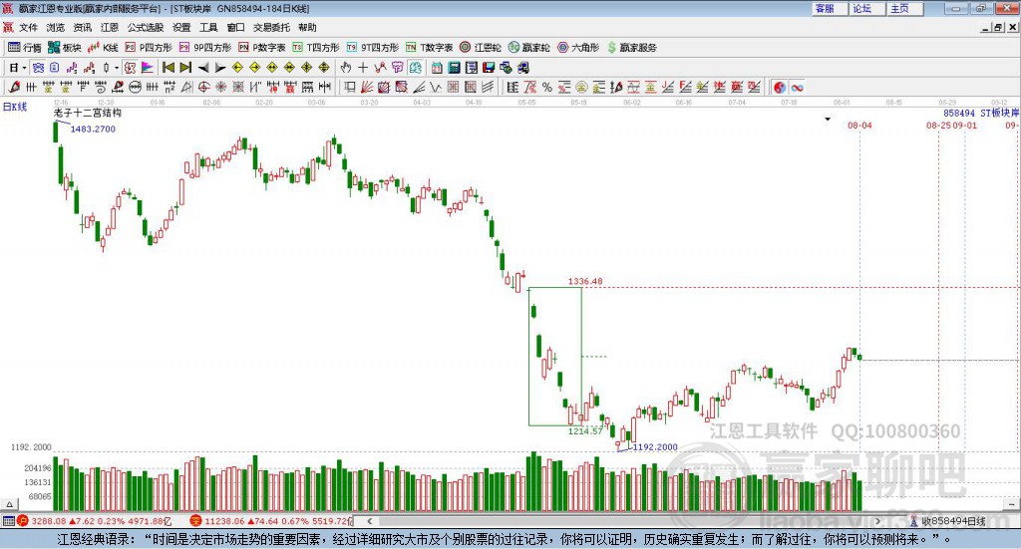Click the black right arrow icon

tap(220, 68)
